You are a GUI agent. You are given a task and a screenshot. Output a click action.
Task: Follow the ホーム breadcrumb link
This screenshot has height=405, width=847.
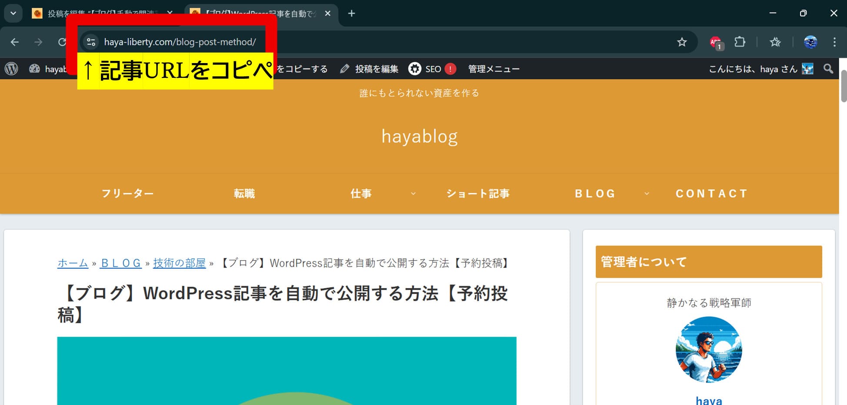click(x=73, y=263)
